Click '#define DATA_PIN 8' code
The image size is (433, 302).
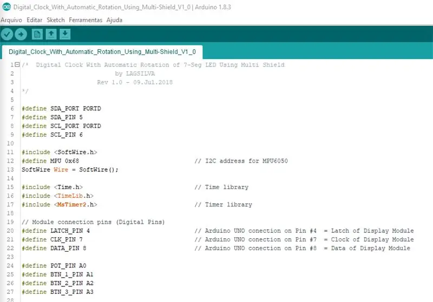point(54,249)
